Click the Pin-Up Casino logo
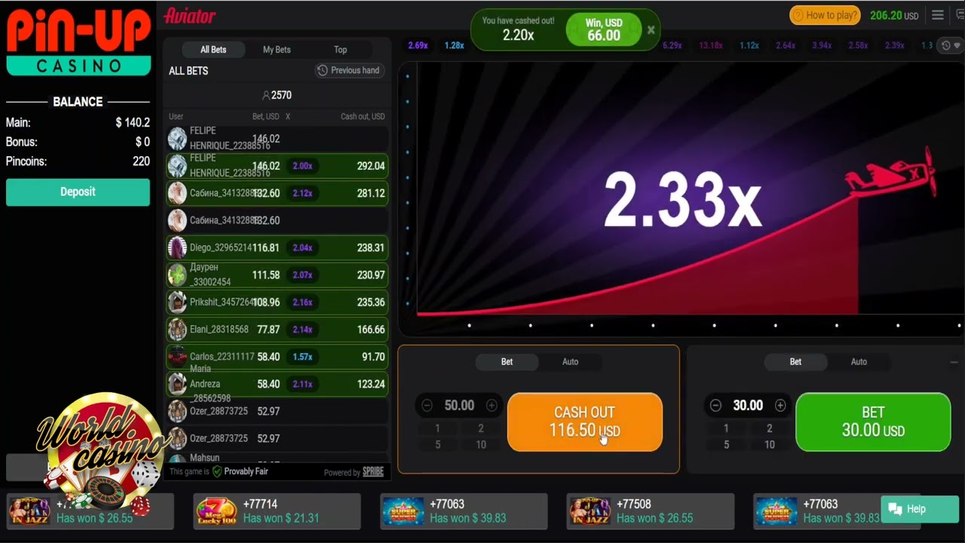 coord(78,42)
